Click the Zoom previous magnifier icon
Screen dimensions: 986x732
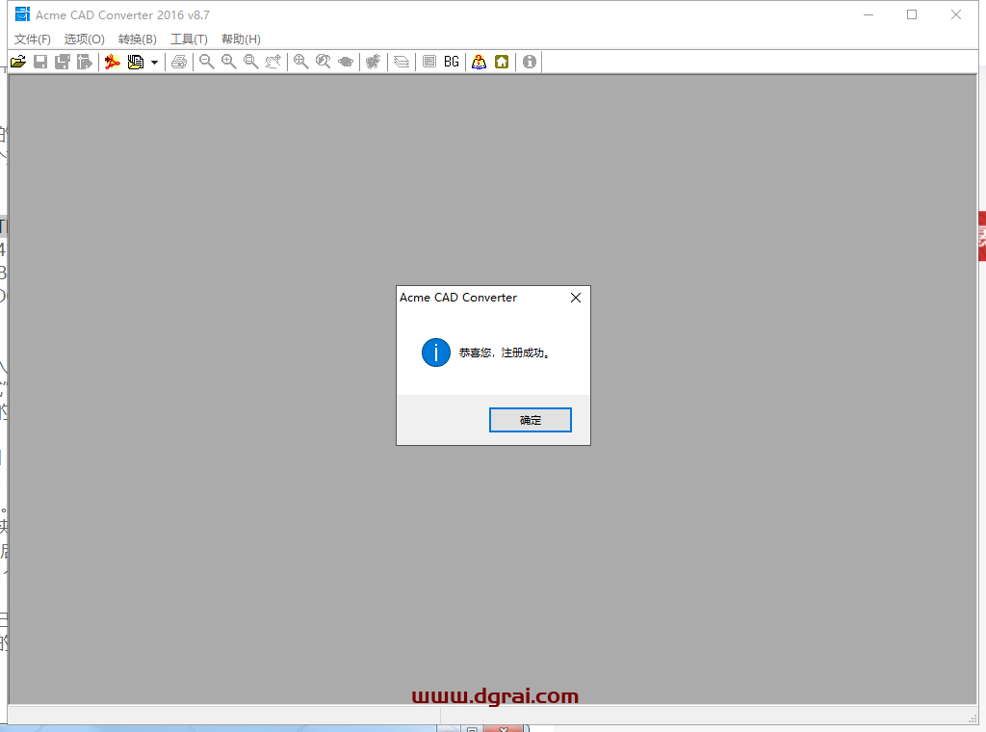coord(324,62)
